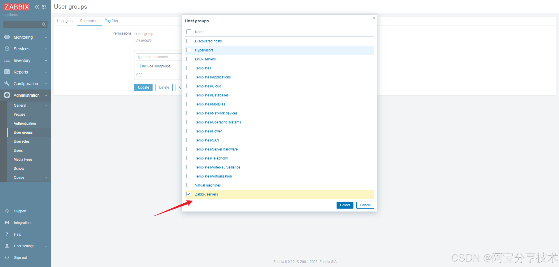Check the Linux servers checkbox
The width and height of the screenshot is (559, 267).
pyautogui.click(x=189, y=59)
